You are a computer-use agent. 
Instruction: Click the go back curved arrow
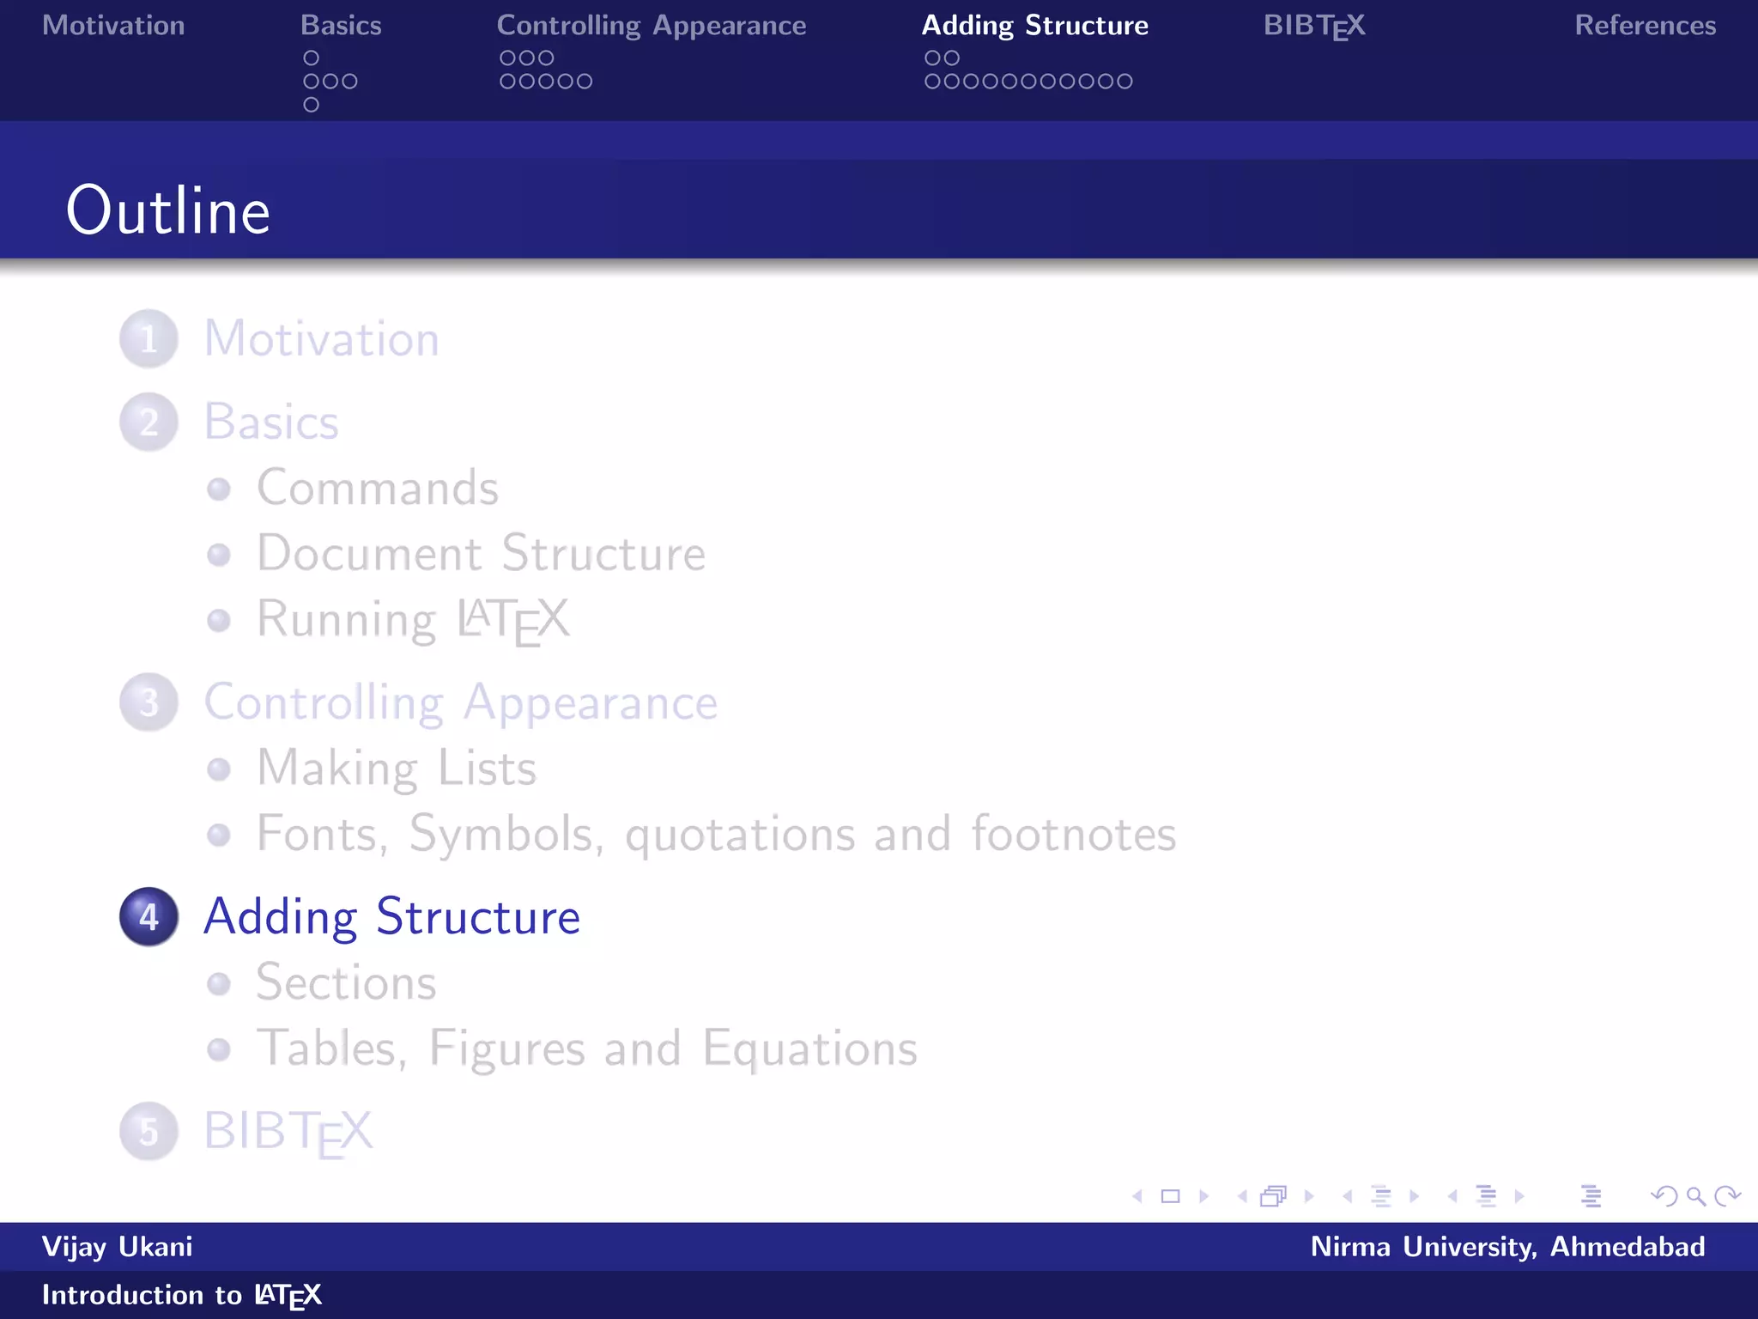(1664, 1196)
